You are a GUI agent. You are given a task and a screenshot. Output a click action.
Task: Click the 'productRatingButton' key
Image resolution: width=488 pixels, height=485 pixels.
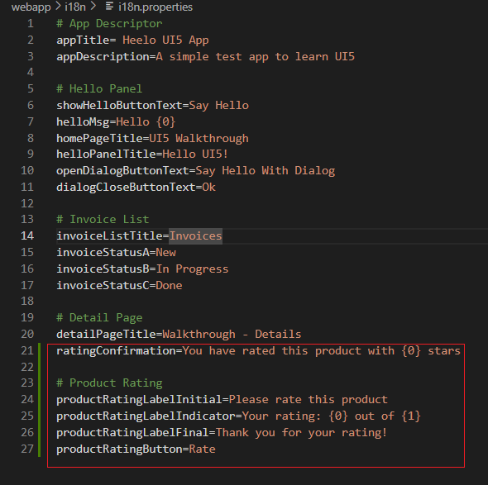click(x=119, y=449)
